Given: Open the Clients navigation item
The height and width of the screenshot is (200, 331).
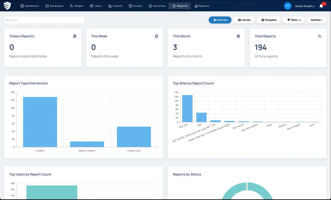Looking at the screenshot, I should [x=115, y=6].
